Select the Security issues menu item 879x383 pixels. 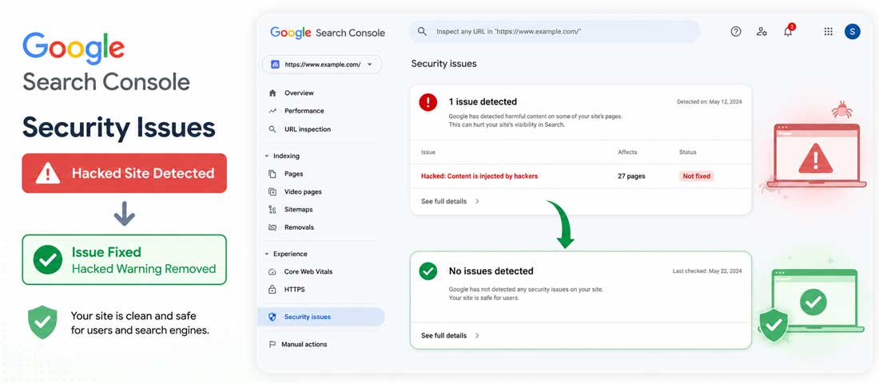(321, 317)
